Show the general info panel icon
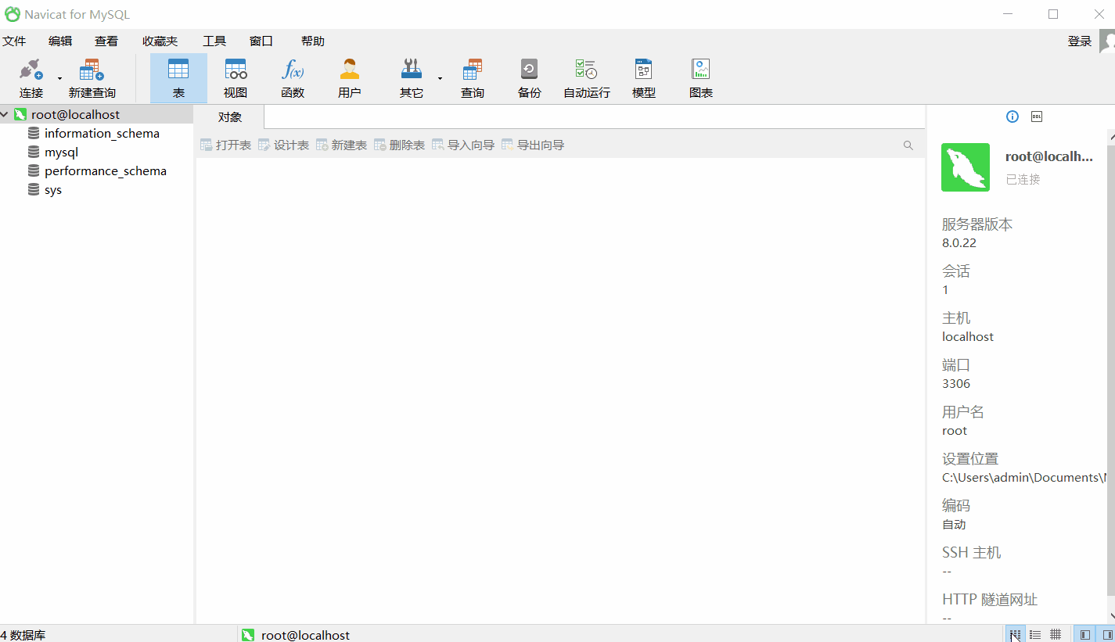The height and width of the screenshot is (642, 1115). [x=1012, y=117]
